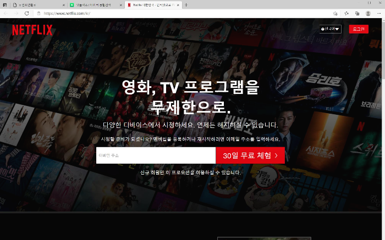Close the Netflix tab

(x=178, y=5)
